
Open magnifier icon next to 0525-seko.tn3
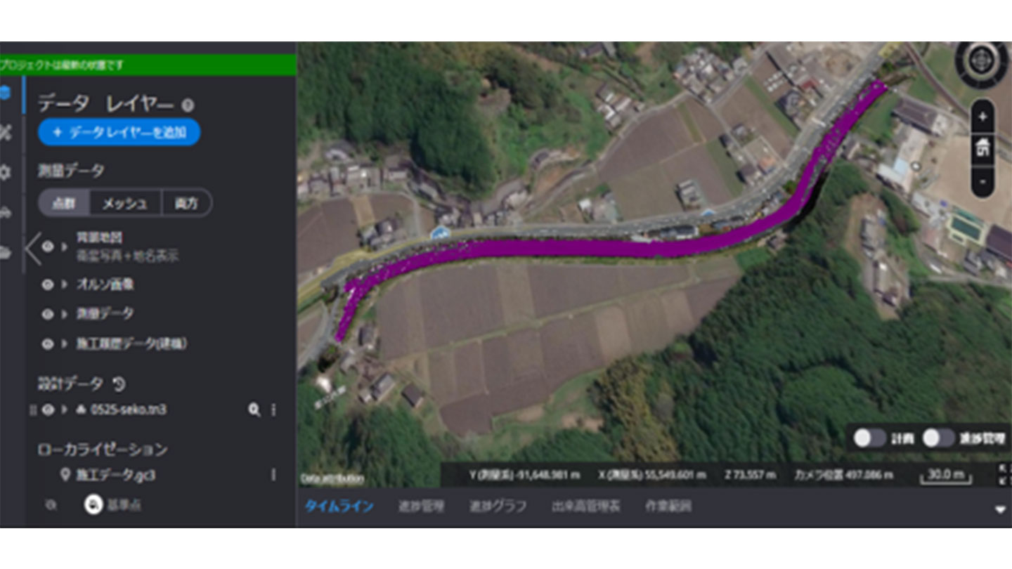[254, 410]
